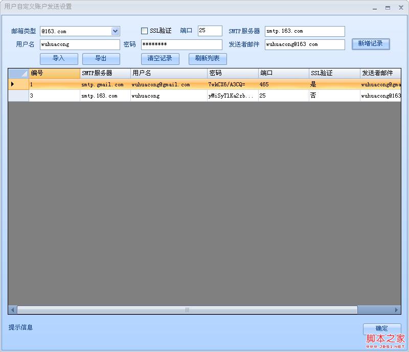Click the 导入 button
The width and height of the screenshot is (409, 352).
point(59,59)
